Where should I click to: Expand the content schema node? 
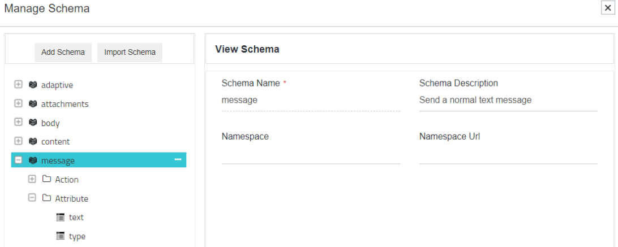point(18,141)
